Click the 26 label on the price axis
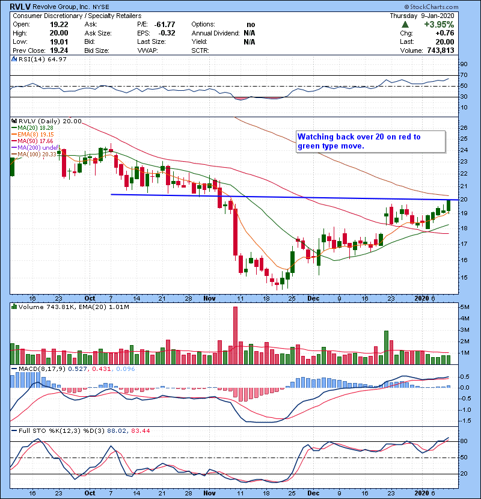The image size is (481, 499). pyautogui.click(x=464, y=127)
